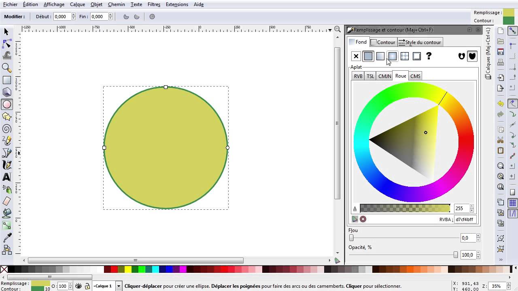This screenshot has width=518, height=291.
Task: Select the Ellipse tool
Action: pyautogui.click(x=6, y=104)
